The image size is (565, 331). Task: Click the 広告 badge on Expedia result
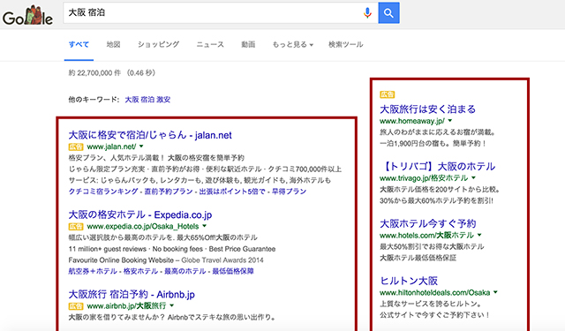click(76, 226)
